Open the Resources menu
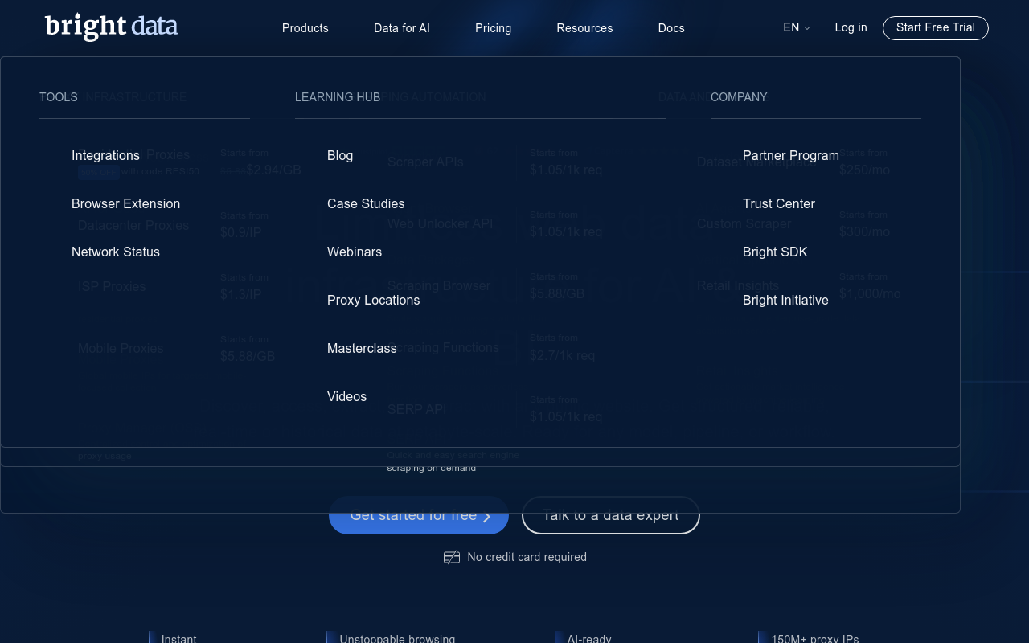The image size is (1029, 643). (x=584, y=28)
